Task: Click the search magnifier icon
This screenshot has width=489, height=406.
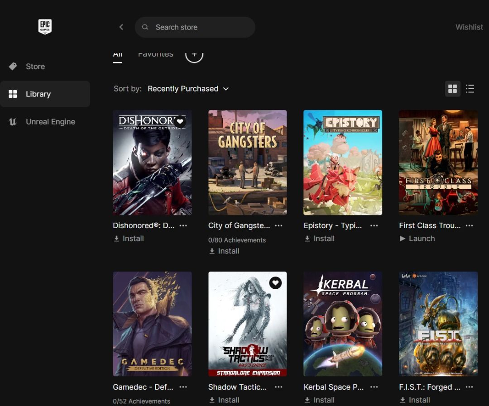Action: click(145, 27)
